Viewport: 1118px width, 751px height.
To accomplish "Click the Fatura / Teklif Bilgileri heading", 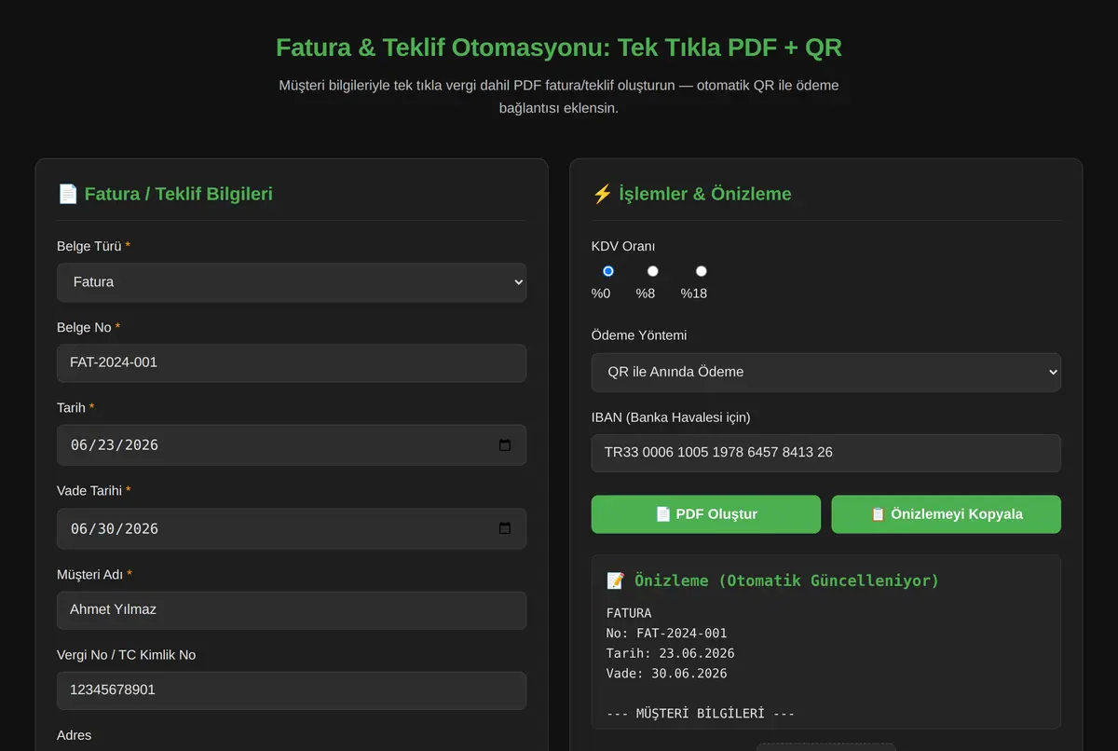I will pos(165,194).
